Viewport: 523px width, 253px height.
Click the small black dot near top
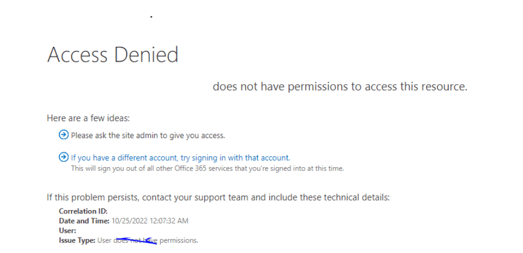pyautogui.click(x=151, y=16)
